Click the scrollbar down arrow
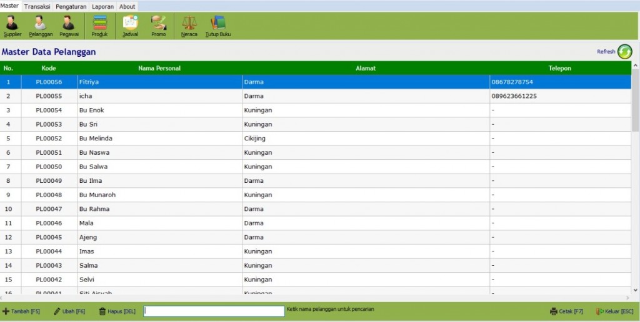Viewport: 640px width, 322px height. 636,290
